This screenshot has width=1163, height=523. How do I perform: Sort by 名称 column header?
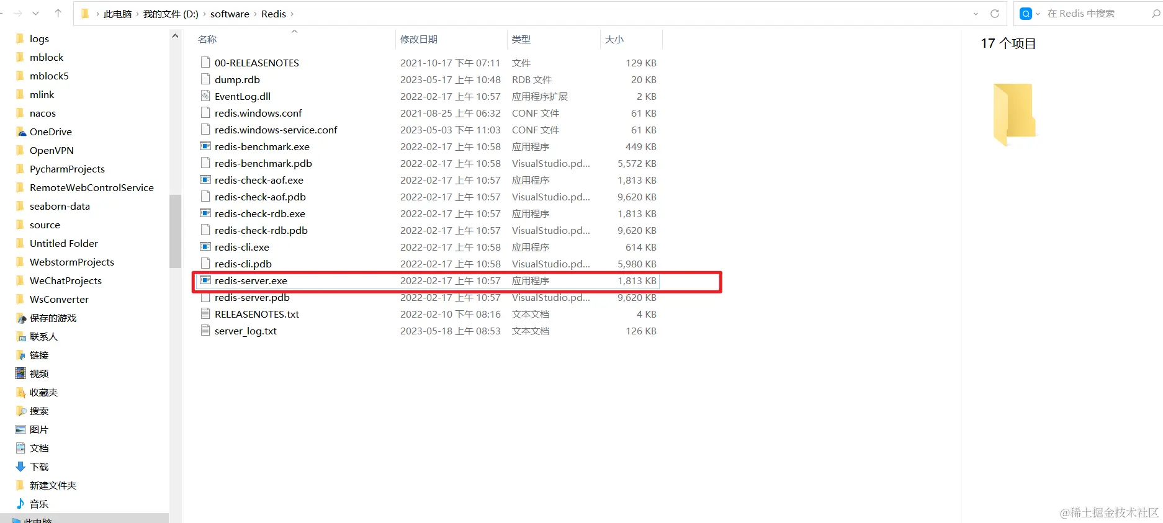point(207,39)
